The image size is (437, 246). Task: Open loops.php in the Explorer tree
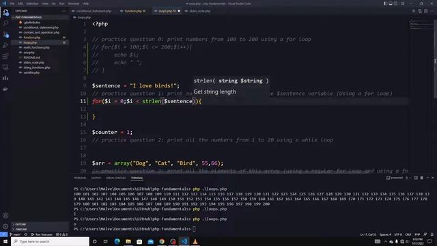pos(40,42)
